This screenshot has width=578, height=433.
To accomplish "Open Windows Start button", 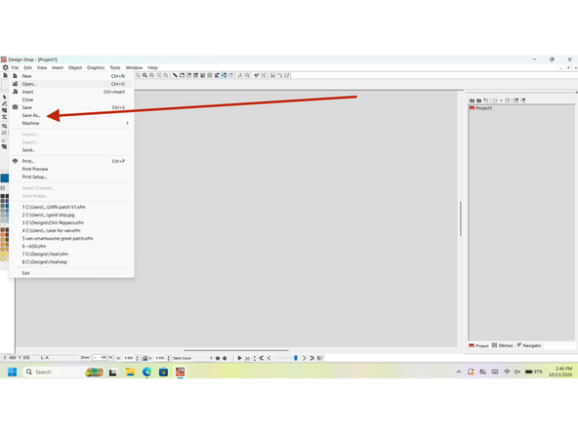I will point(12,372).
